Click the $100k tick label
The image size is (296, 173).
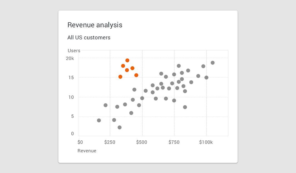coord(206,142)
